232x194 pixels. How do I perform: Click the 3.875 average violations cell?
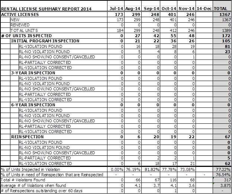[x=222, y=185]
